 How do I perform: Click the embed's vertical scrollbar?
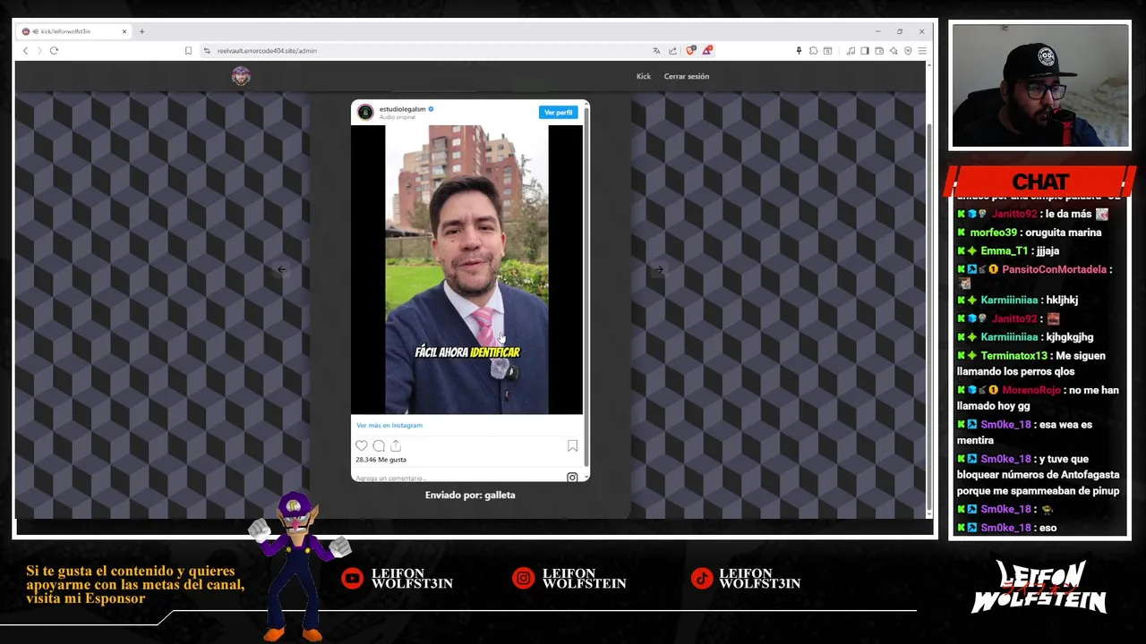click(x=586, y=286)
